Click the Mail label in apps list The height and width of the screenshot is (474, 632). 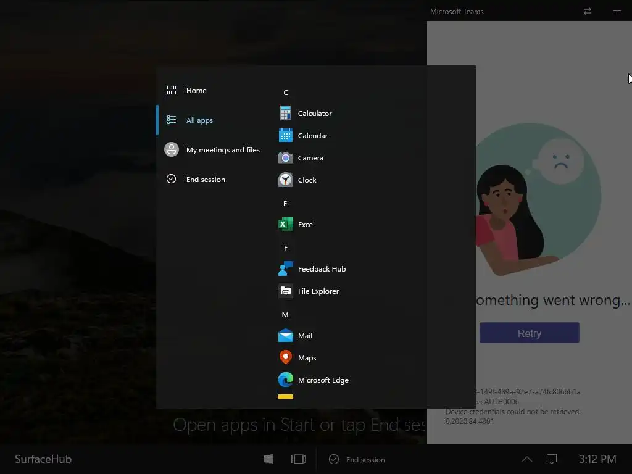click(x=305, y=336)
